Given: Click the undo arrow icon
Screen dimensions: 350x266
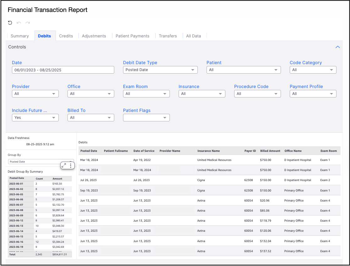Looking at the screenshot, I should click(19, 23).
